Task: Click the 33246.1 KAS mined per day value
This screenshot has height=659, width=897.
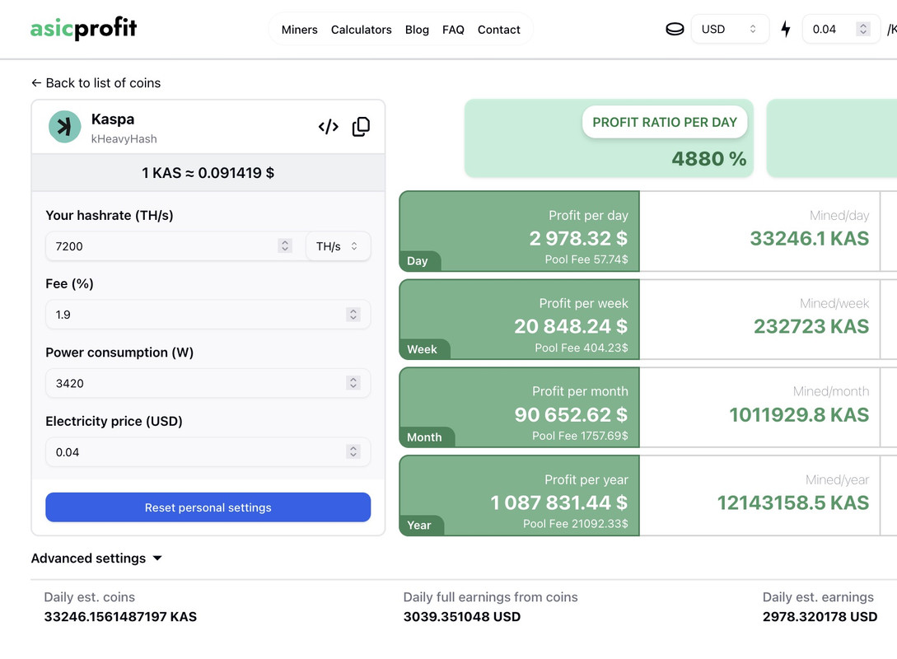Action: click(810, 238)
